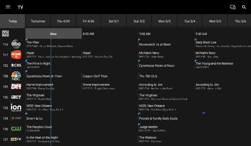The width and height of the screenshot is (251, 146).
Task: Jump to the Now time slot
Action: point(54,34)
